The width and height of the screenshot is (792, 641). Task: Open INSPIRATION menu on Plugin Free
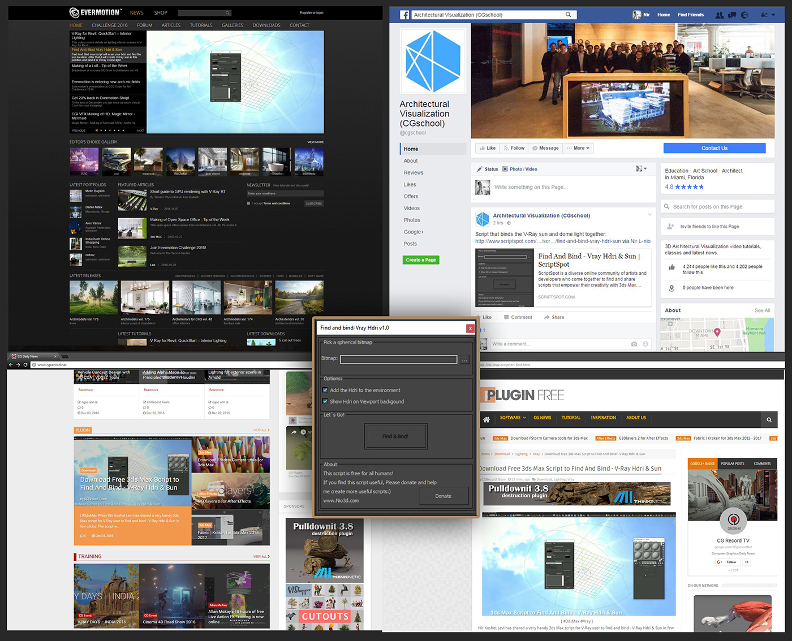(x=603, y=418)
